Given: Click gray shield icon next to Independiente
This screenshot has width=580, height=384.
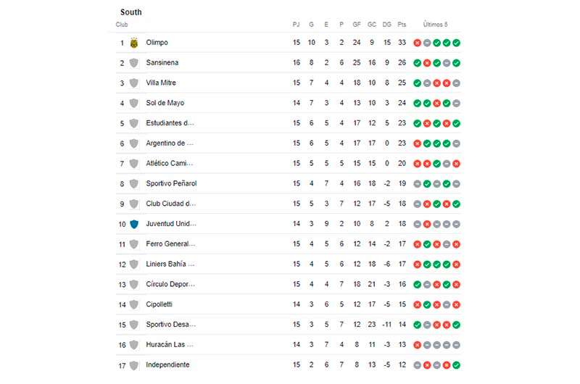Looking at the screenshot, I should click(x=134, y=365).
